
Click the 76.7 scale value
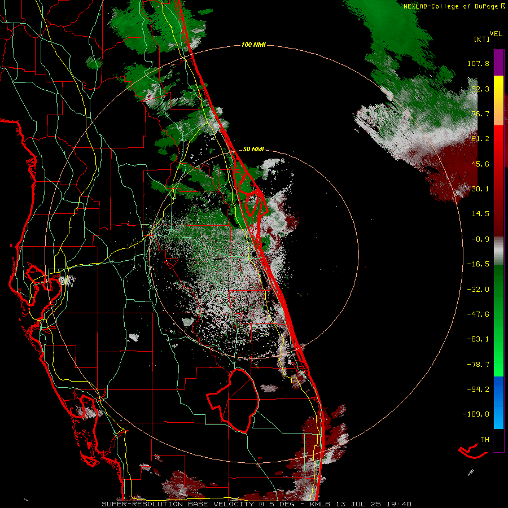[480, 113]
